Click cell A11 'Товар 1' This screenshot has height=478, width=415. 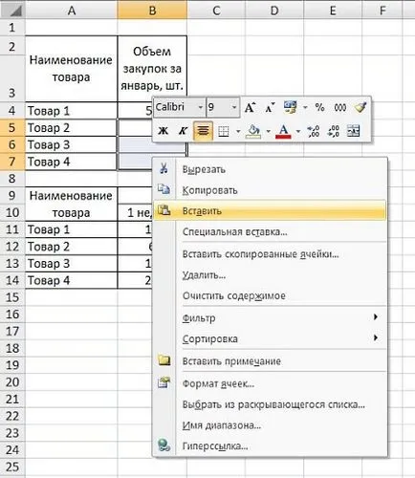coord(72,229)
